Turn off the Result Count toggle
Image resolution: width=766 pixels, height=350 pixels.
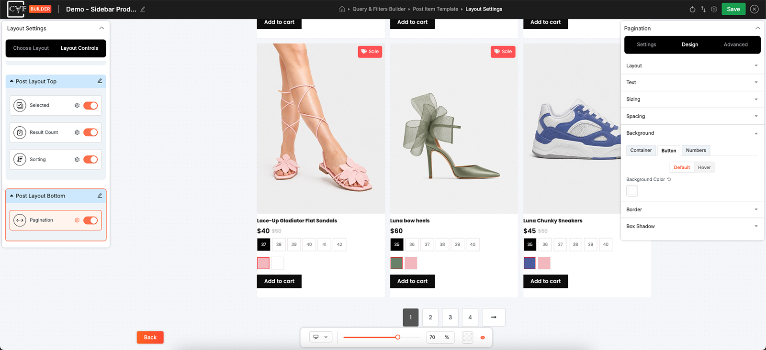click(x=90, y=132)
